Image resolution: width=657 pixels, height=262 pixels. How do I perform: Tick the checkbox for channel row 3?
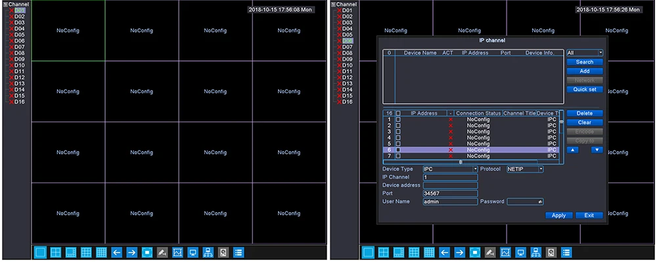(398, 131)
